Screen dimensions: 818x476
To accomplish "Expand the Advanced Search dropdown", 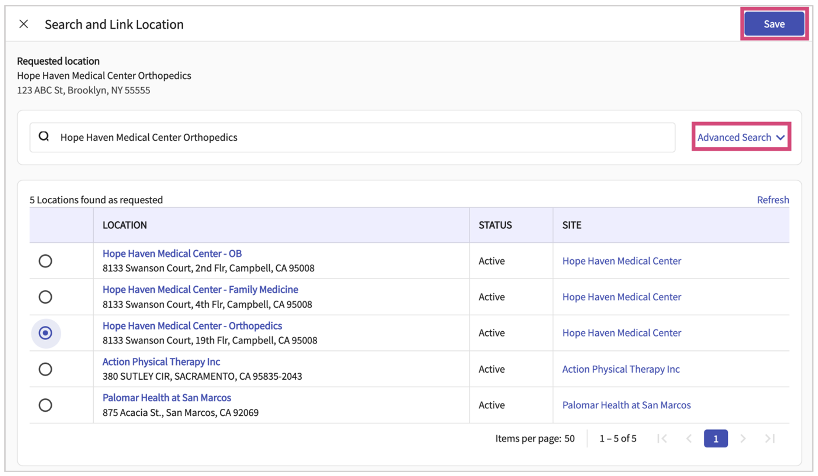I will (x=741, y=137).
